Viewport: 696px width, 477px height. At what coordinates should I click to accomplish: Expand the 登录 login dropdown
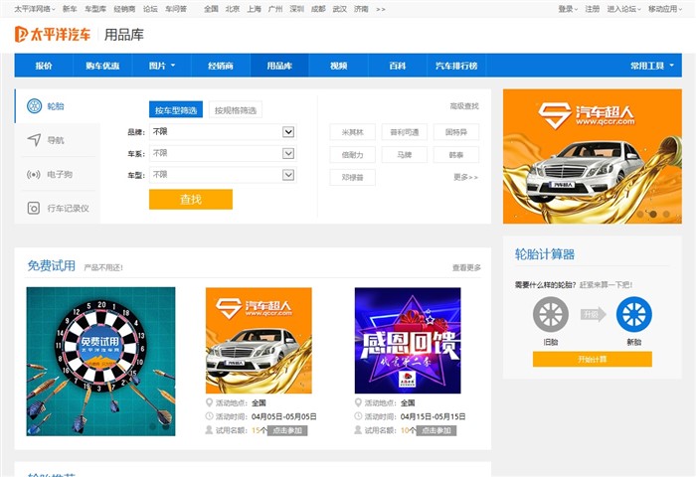click(x=568, y=9)
